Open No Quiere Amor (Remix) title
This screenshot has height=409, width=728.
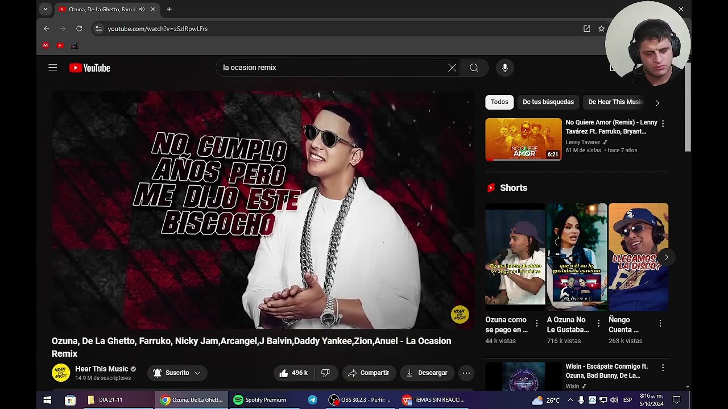611,127
